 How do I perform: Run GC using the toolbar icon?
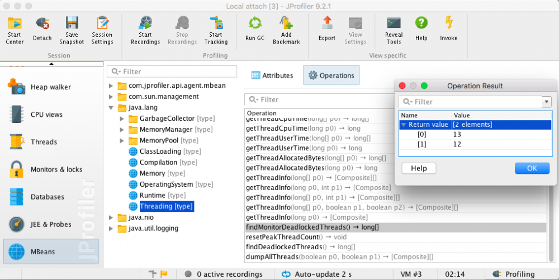pos(255,23)
